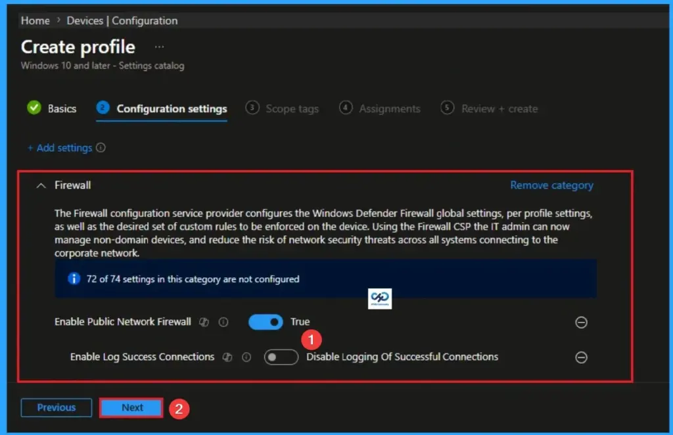673x435 pixels.
Task: Select the Remove category link
Action: pyautogui.click(x=551, y=185)
